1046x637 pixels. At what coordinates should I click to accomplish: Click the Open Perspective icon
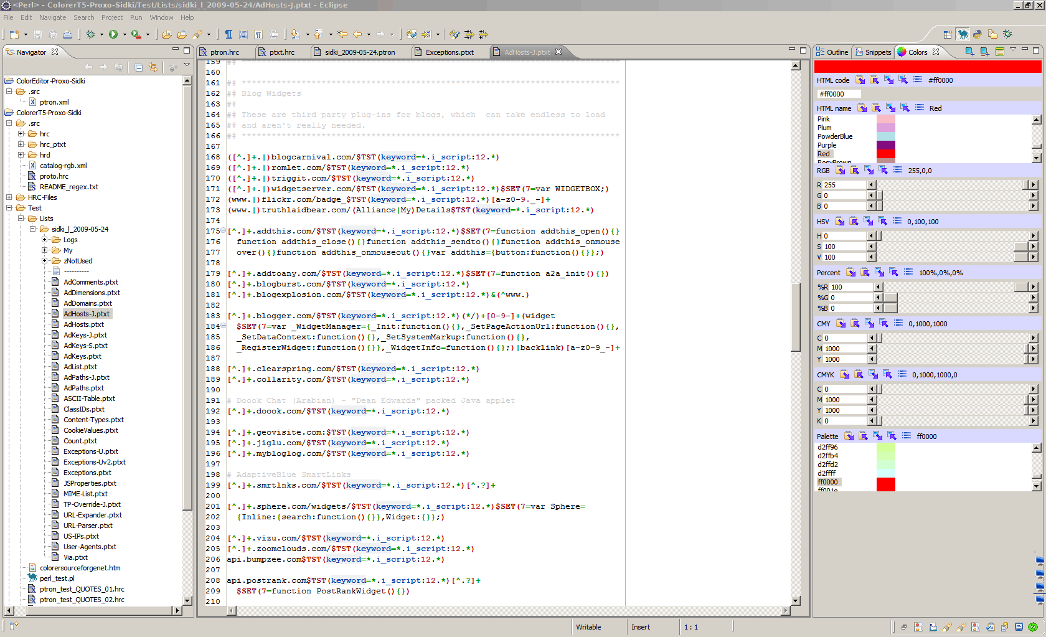pos(948,34)
